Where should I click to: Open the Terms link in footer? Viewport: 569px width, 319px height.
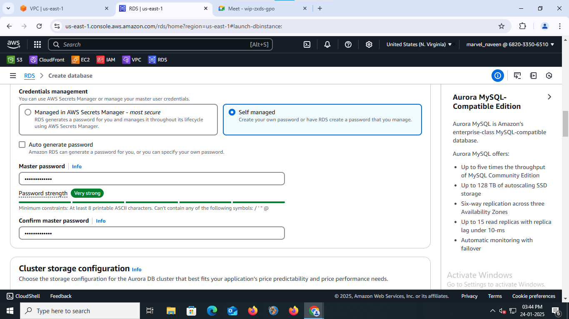[x=495, y=296]
